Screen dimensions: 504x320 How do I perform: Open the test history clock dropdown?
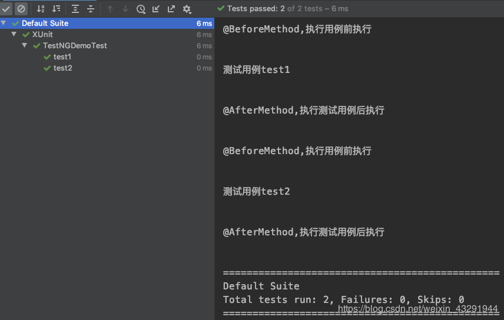click(141, 9)
